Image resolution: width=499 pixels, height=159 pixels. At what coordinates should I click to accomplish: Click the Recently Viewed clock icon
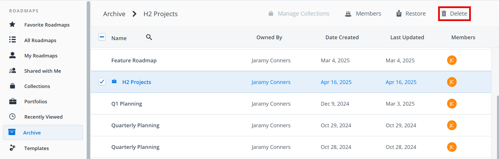point(12,117)
